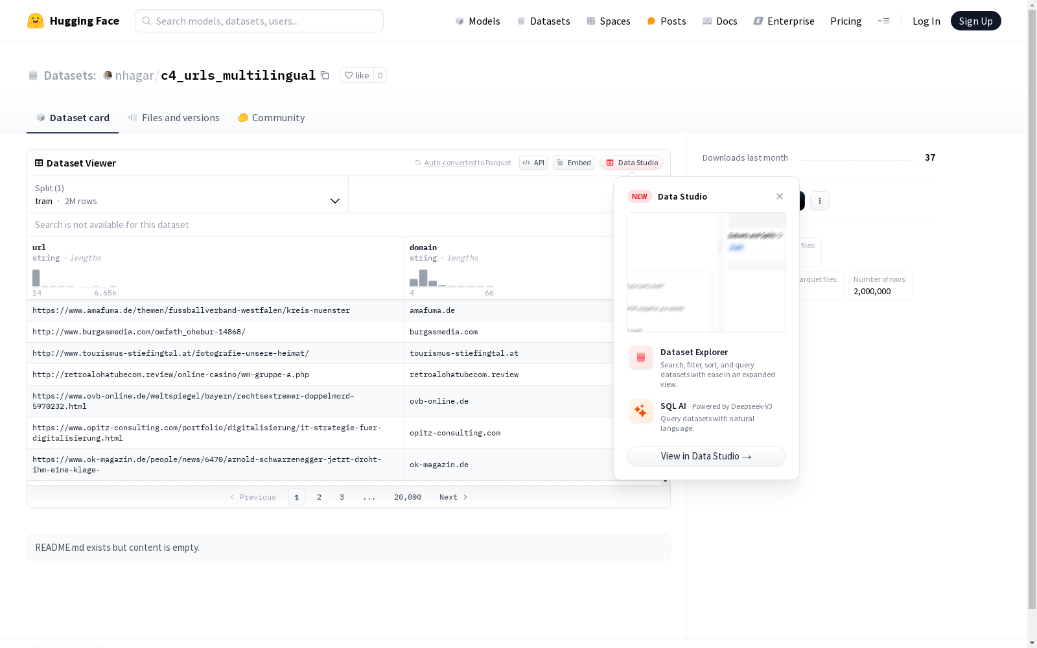
Task: Open the Enterprise page link
Action: 784,21
